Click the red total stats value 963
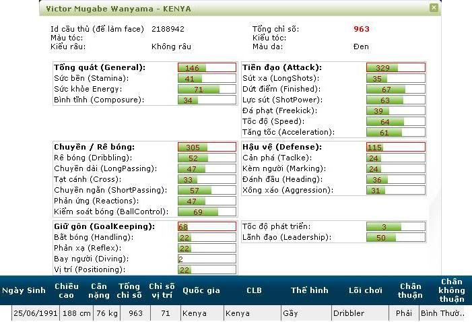Screen dimensions: 472x322 click(361, 29)
